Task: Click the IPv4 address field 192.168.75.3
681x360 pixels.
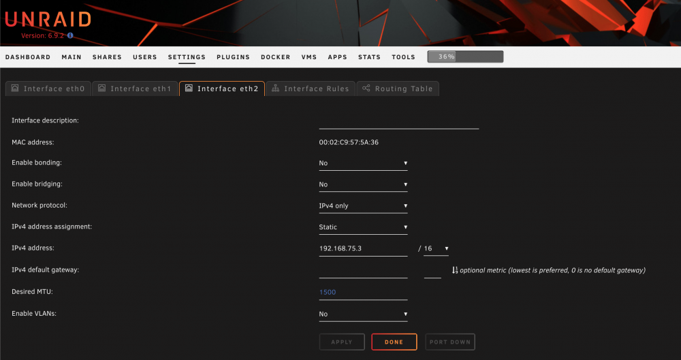Action: (x=363, y=249)
